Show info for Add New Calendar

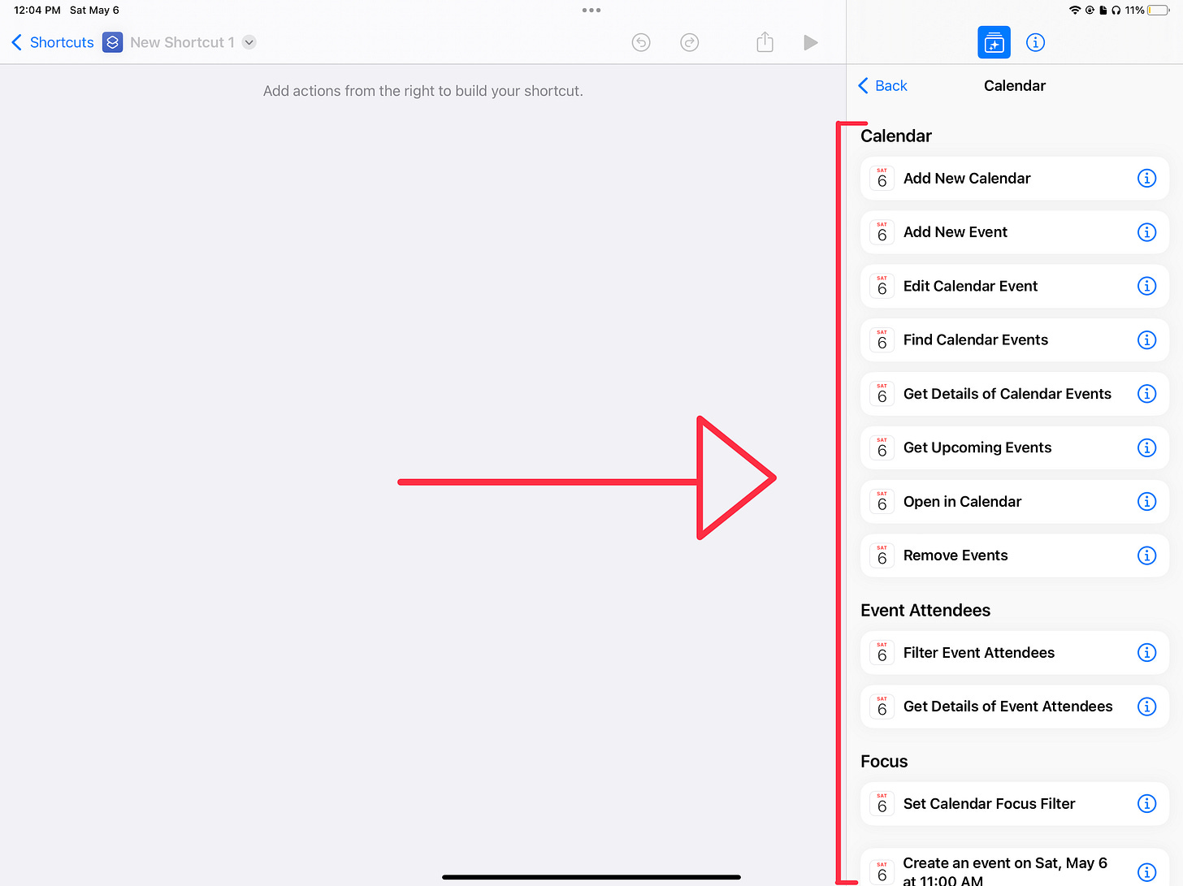[1146, 179]
